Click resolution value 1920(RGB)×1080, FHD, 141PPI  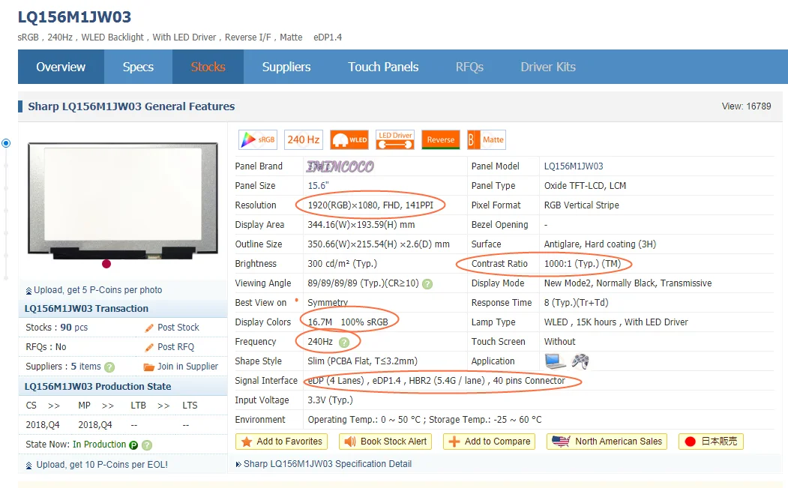[370, 205]
